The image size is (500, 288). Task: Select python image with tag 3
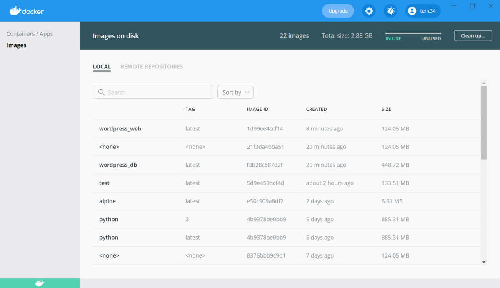coord(286,219)
